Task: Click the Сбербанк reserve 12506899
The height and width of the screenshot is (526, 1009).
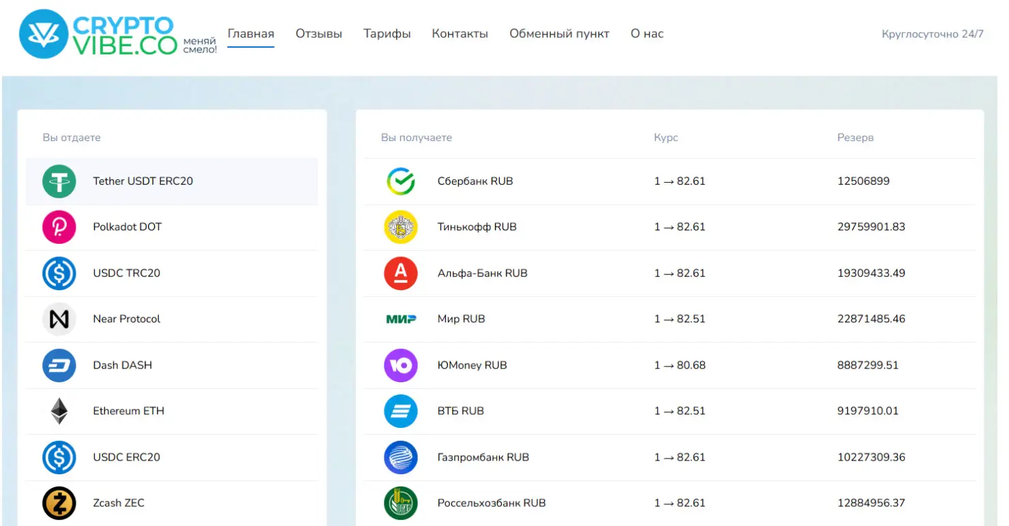Action: click(x=864, y=181)
